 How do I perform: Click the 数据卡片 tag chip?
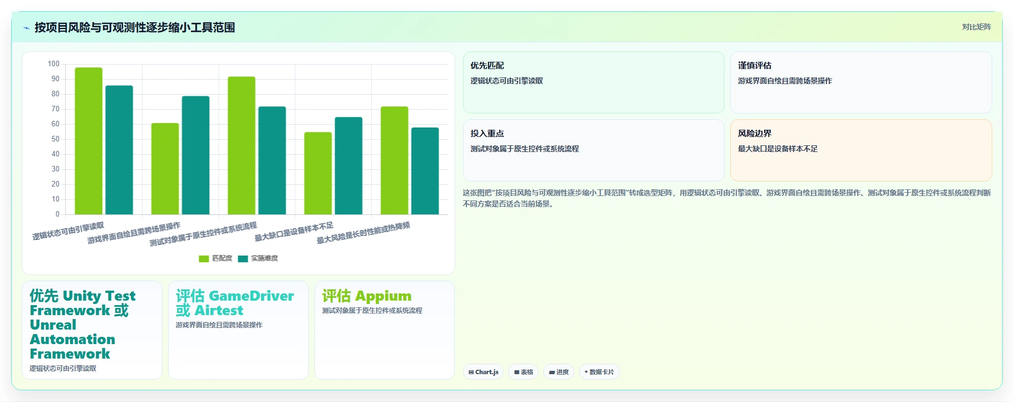click(599, 372)
